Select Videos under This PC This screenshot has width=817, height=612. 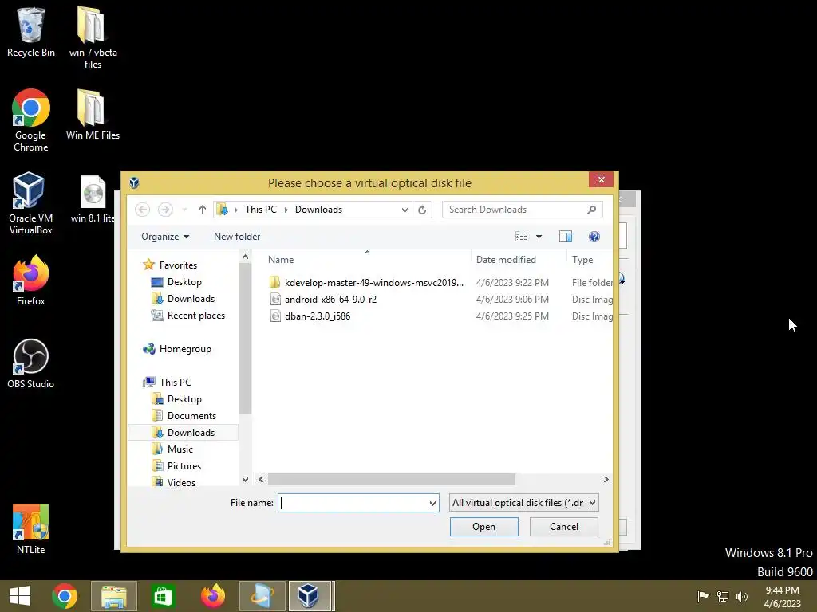click(x=173, y=482)
